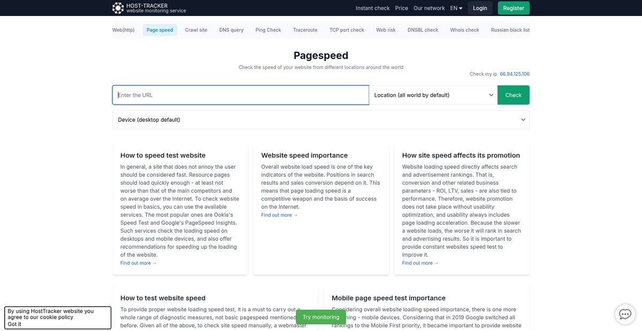Select the Page speed tab

pos(160,30)
